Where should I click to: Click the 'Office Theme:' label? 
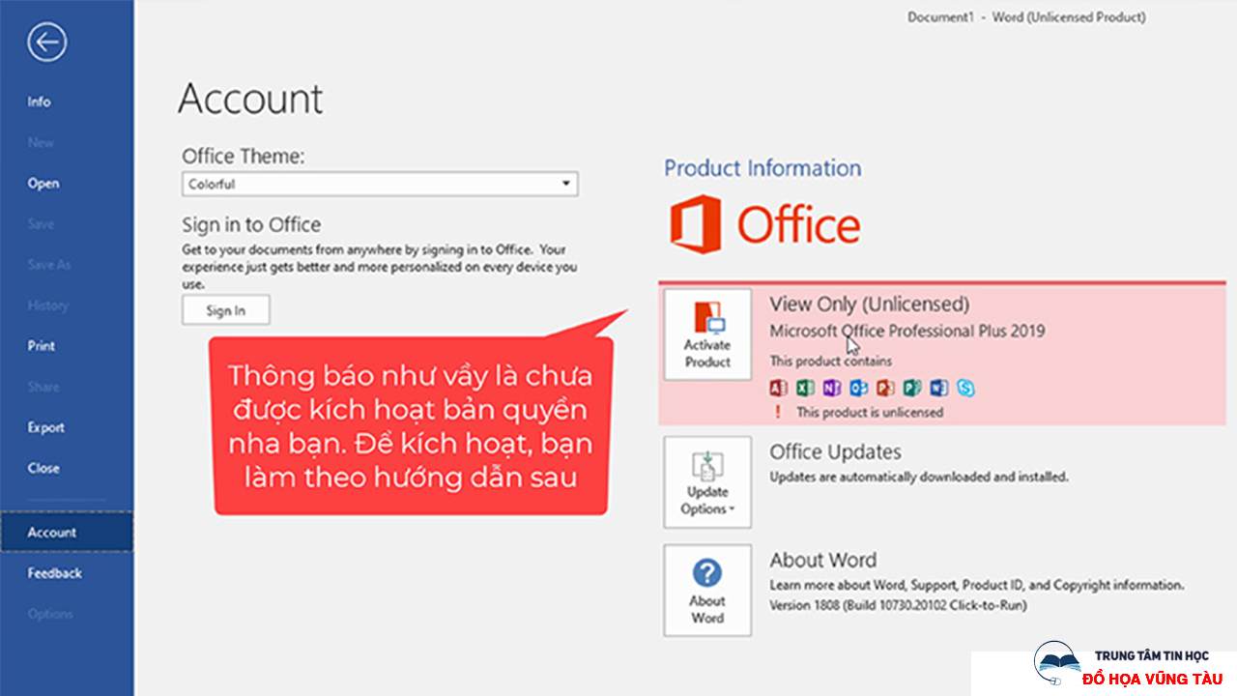(x=244, y=155)
